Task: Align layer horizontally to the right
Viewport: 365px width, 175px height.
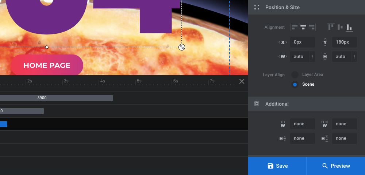Action: [312, 27]
